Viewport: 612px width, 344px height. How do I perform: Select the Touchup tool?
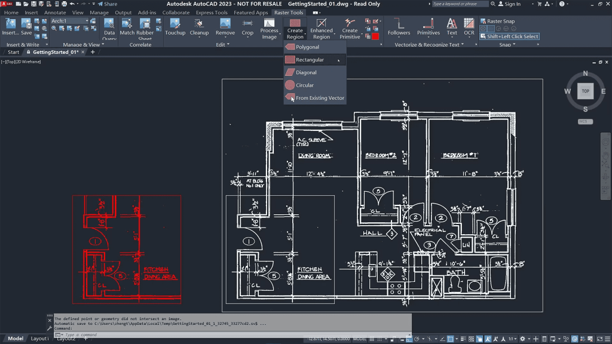175,29
